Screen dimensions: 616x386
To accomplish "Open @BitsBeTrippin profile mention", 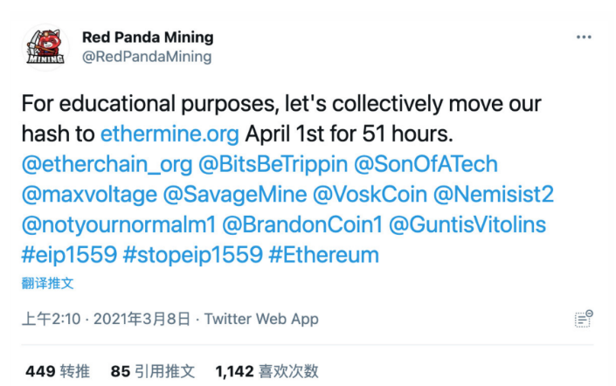I will (273, 164).
